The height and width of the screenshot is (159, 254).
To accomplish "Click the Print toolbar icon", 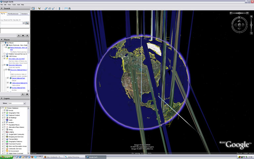I will pos(69,8).
